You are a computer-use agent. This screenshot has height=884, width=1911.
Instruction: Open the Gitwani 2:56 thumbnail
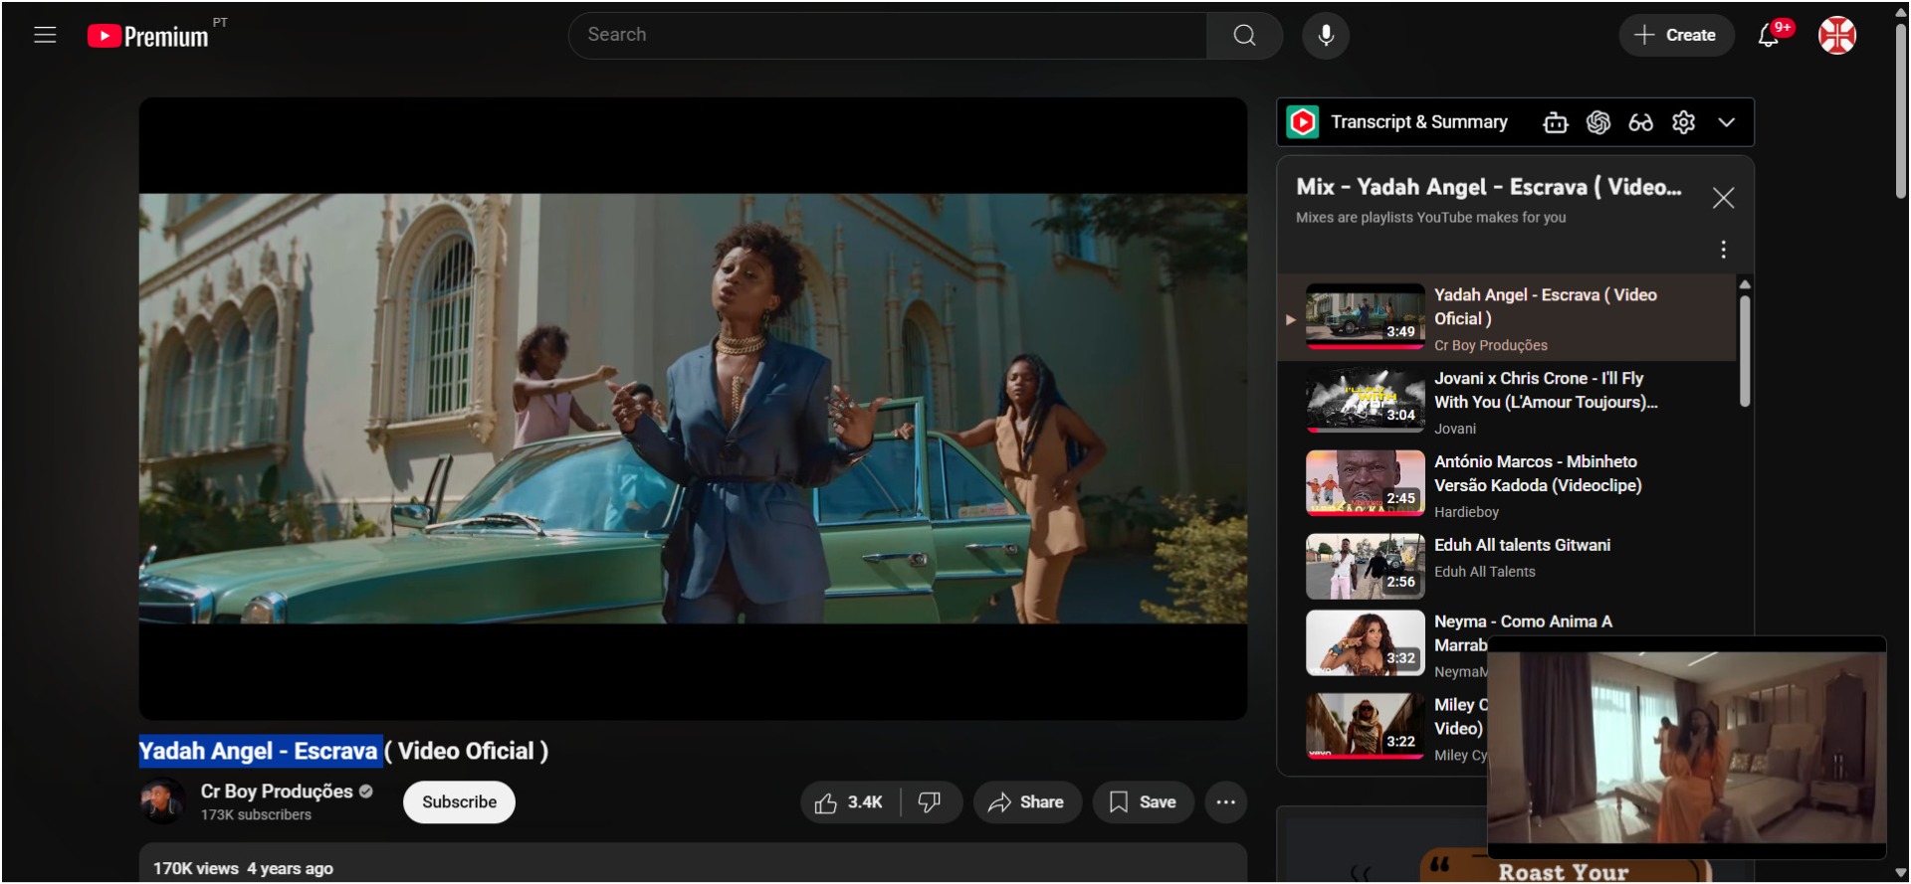(x=1365, y=567)
